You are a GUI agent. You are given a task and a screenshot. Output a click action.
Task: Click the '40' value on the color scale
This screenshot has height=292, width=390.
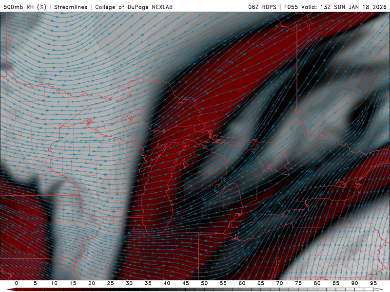pos(167,283)
